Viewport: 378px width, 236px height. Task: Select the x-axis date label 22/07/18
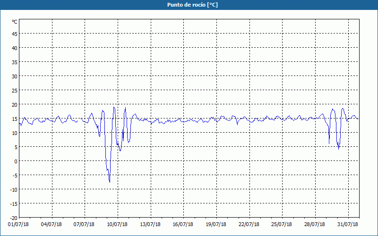click(249, 225)
